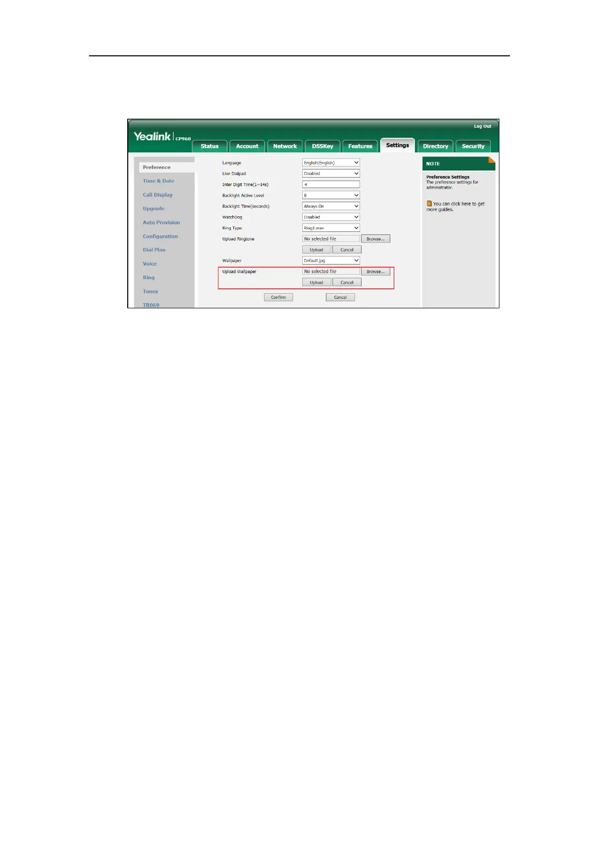Open the Directory tab
This screenshot has height=847, width=599.
436,146
